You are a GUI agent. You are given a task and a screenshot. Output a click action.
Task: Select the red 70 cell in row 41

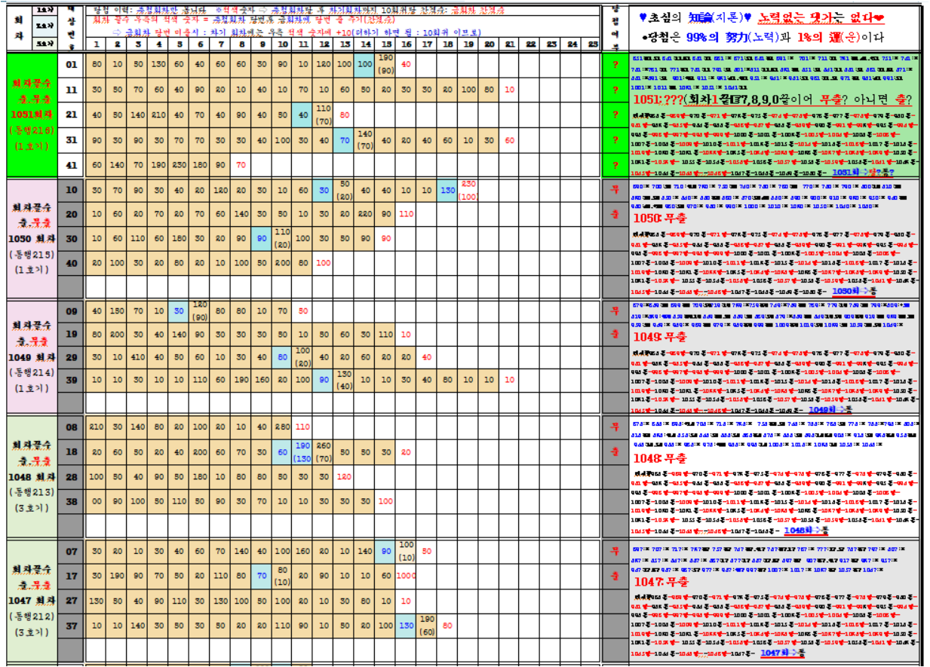point(241,165)
